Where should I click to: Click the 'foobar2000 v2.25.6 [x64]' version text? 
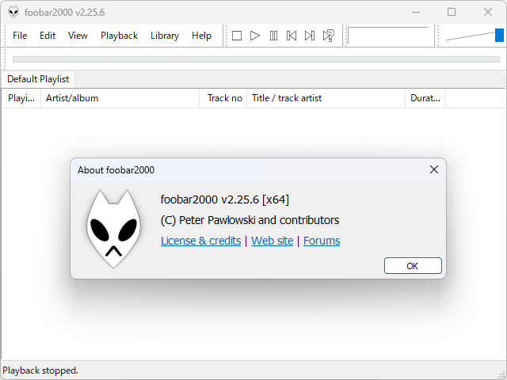click(225, 199)
